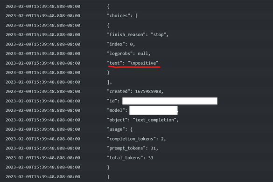Select the "text": "\npositive" log line

[x=133, y=63]
